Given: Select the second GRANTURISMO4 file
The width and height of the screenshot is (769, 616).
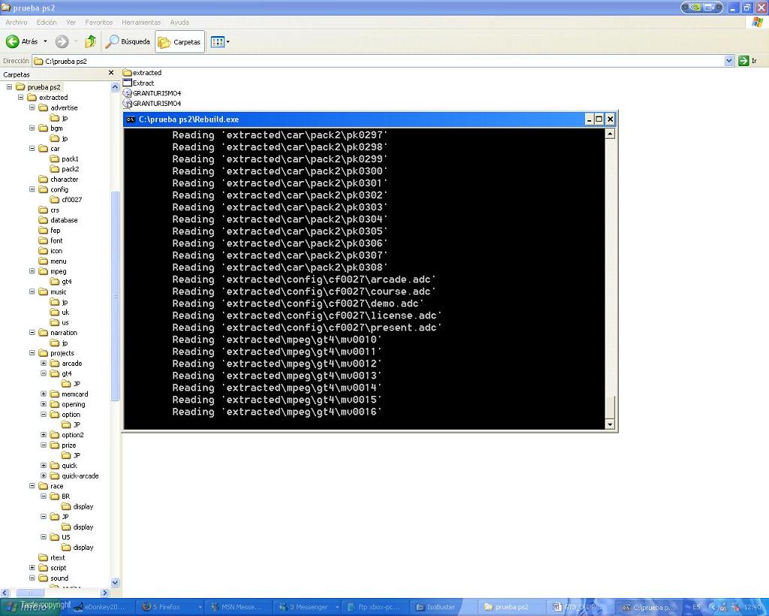Looking at the screenshot, I should 152,104.
